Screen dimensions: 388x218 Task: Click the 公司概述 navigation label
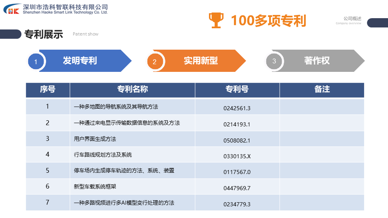pyautogui.click(x=352, y=19)
